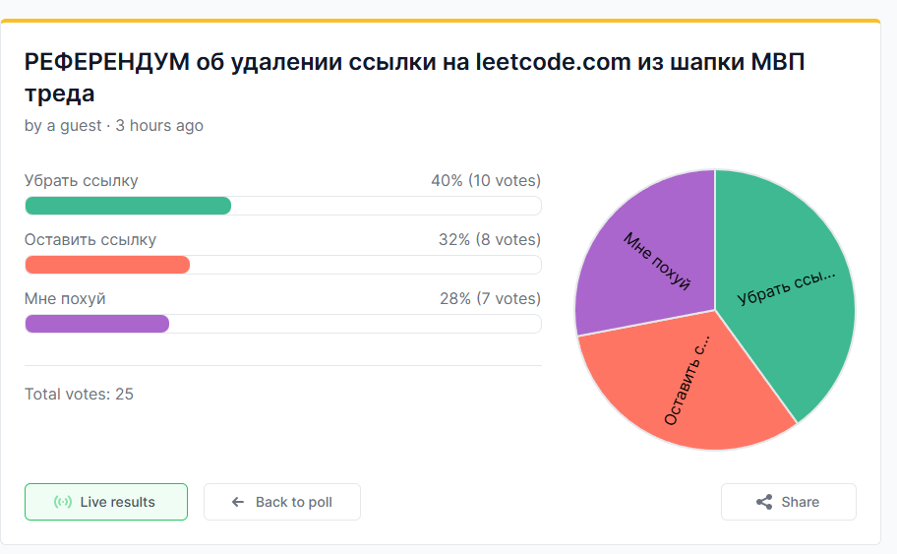Click the "Убрать ссылку" option label
Screen dimensions: 897x554
click(82, 181)
